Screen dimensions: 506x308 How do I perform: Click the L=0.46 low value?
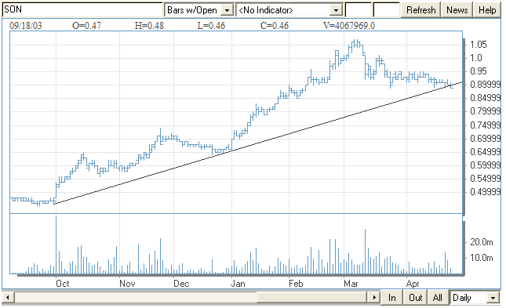[211, 26]
